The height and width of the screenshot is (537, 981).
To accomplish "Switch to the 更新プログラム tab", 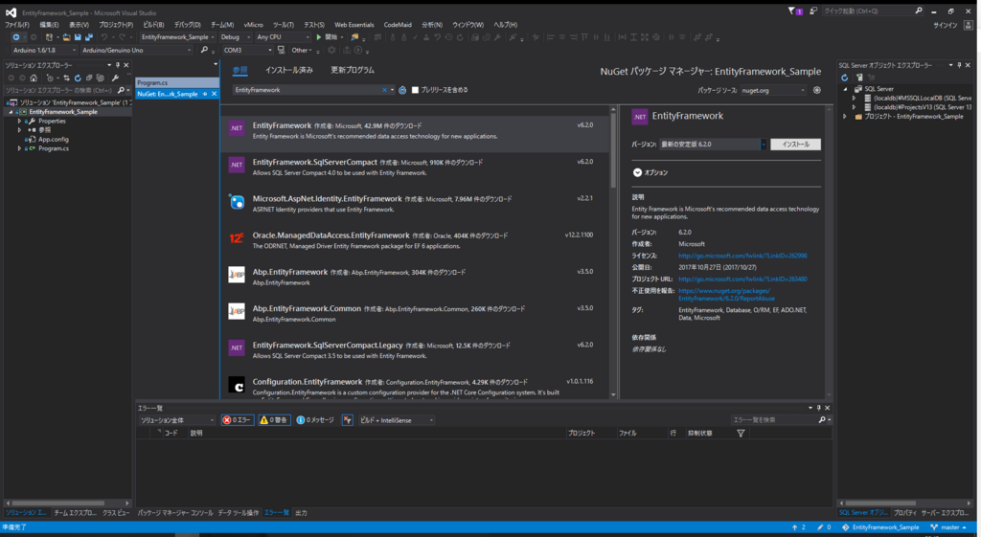I will coord(353,70).
